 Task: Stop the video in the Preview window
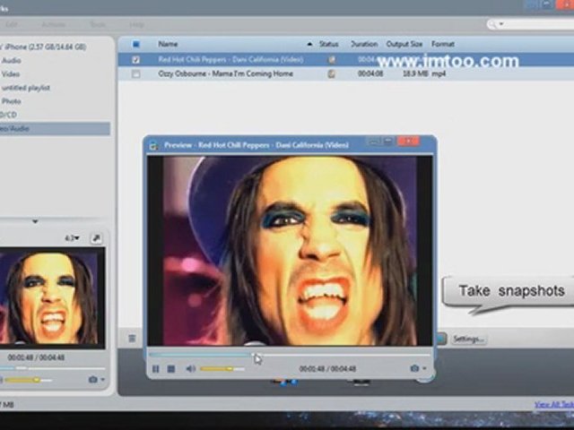tap(170, 368)
